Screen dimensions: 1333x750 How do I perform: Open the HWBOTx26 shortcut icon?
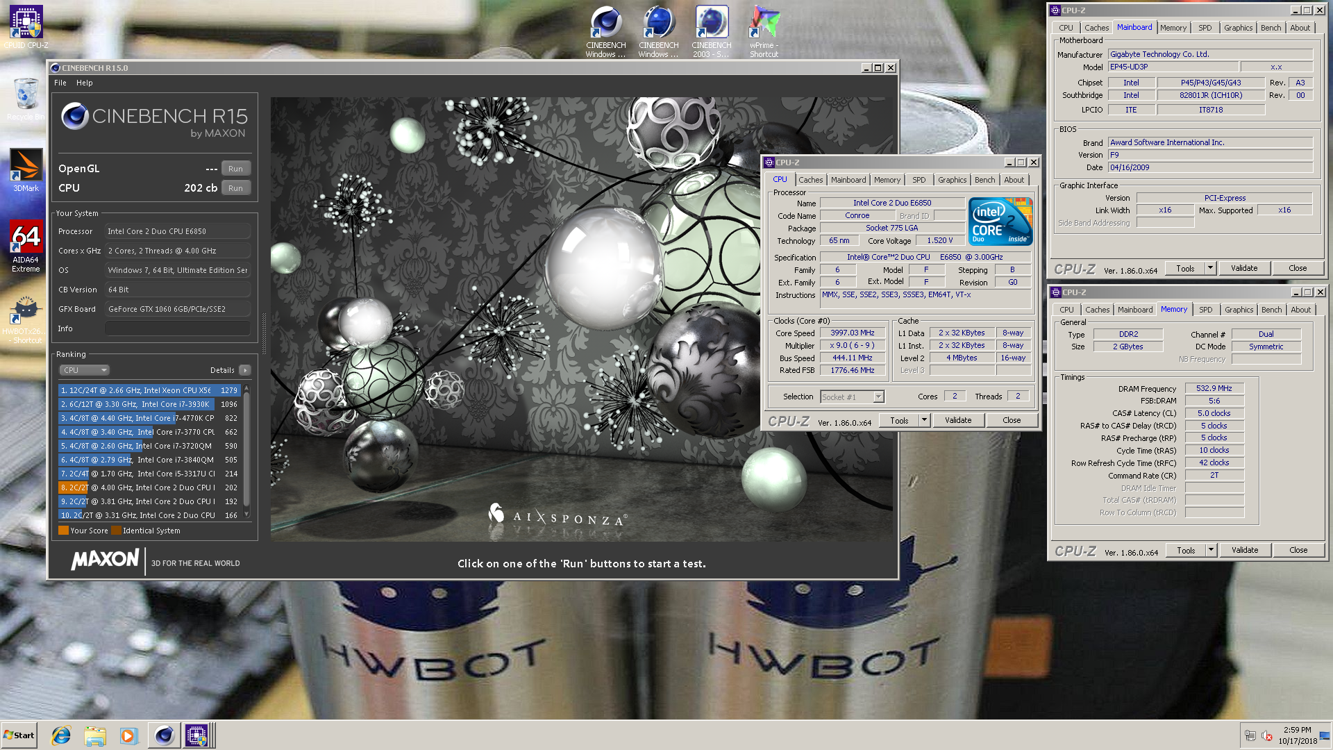click(26, 319)
